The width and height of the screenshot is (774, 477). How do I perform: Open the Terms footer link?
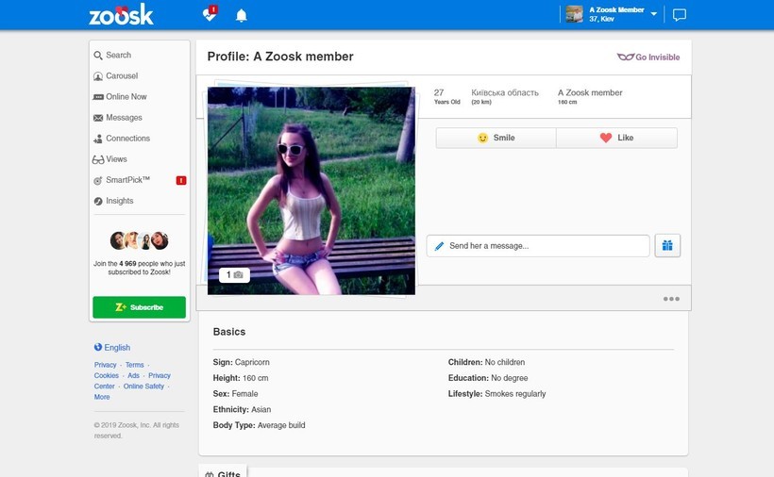pyautogui.click(x=134, y=365)
